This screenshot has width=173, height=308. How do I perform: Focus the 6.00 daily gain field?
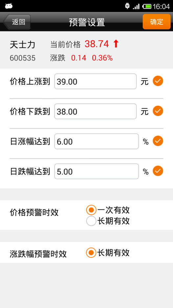click(96, 141)
